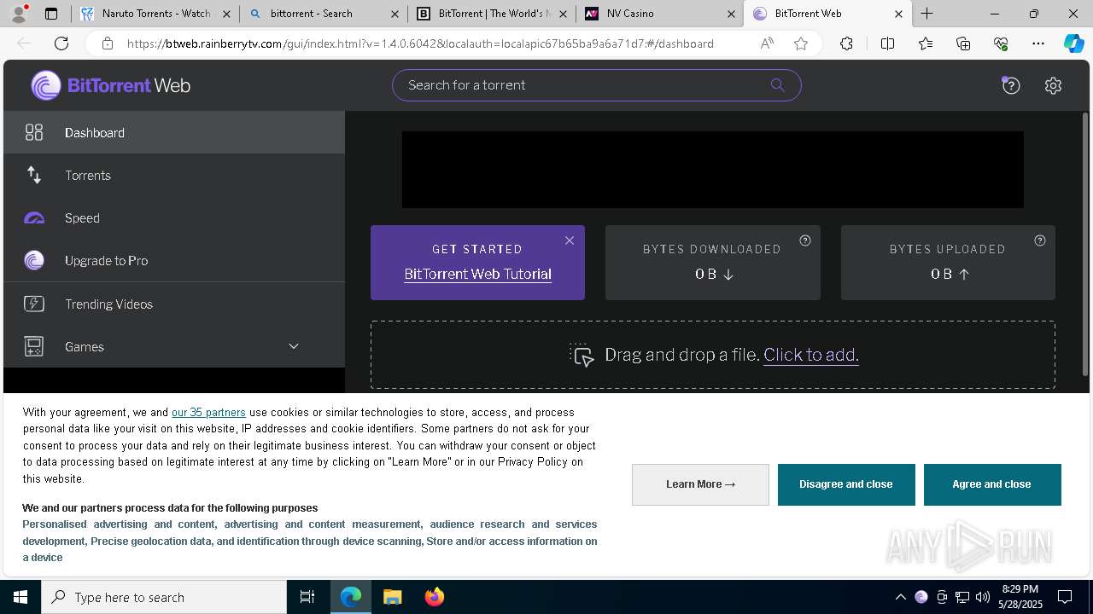
Task: Open the Extensions menu
Action: coord(846,43)
